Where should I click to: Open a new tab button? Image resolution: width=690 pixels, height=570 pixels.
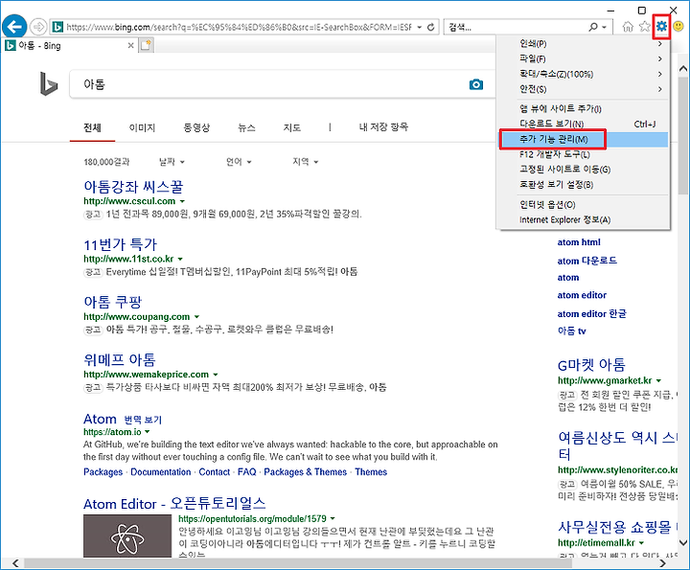146,45
